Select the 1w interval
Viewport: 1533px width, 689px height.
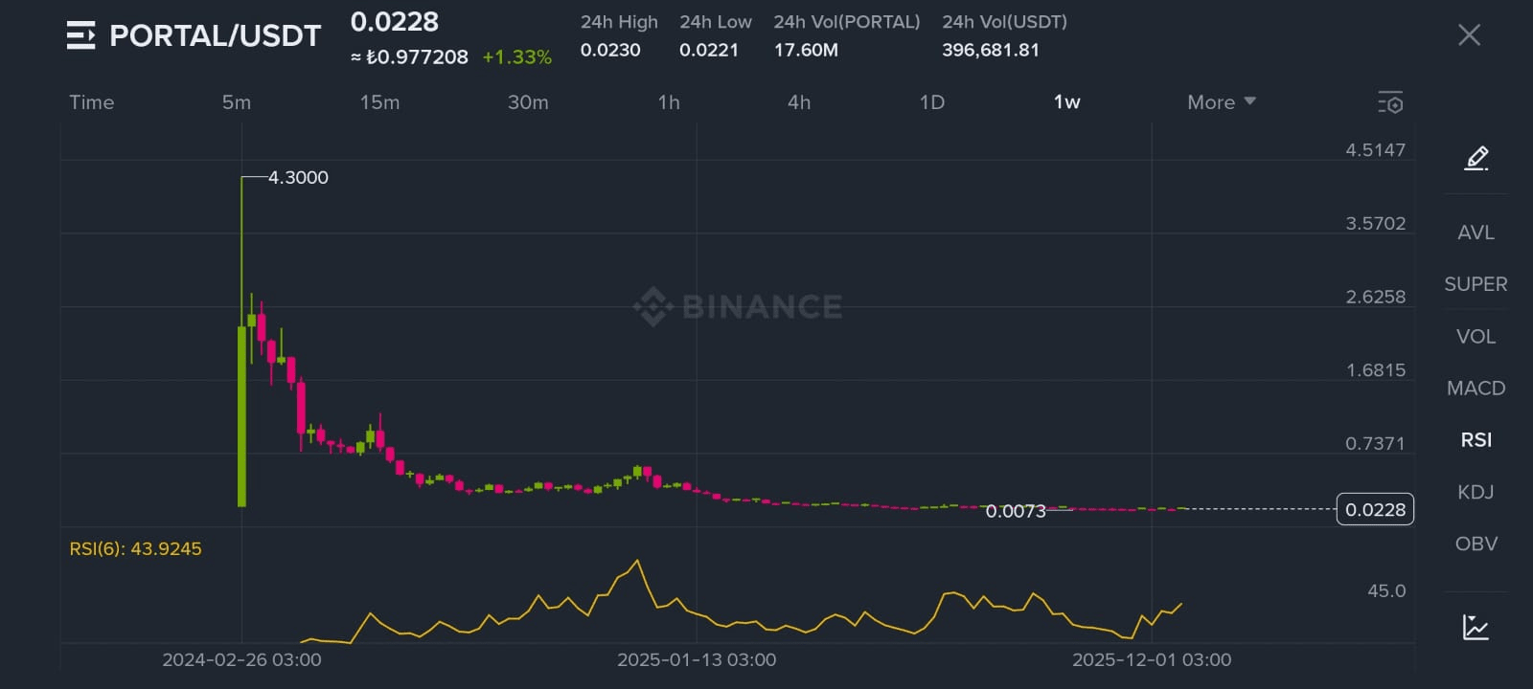click(1066, 102)
